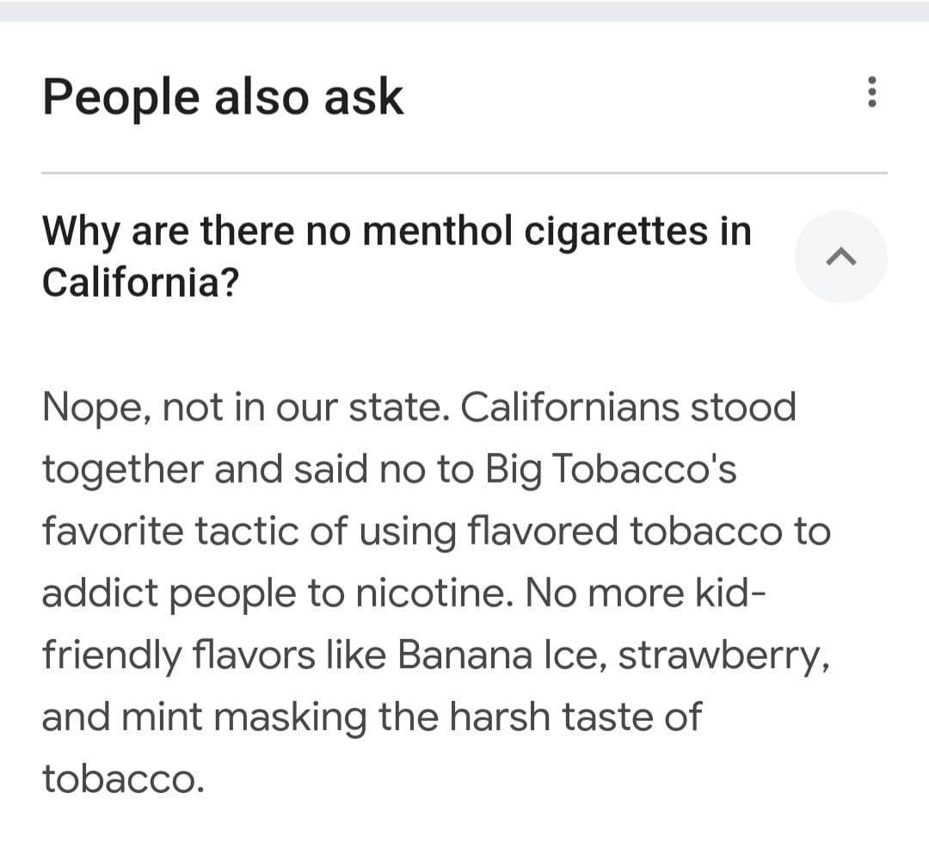Open the three-dot More options menu
This screenshot has height=849, width=929.
871,92
